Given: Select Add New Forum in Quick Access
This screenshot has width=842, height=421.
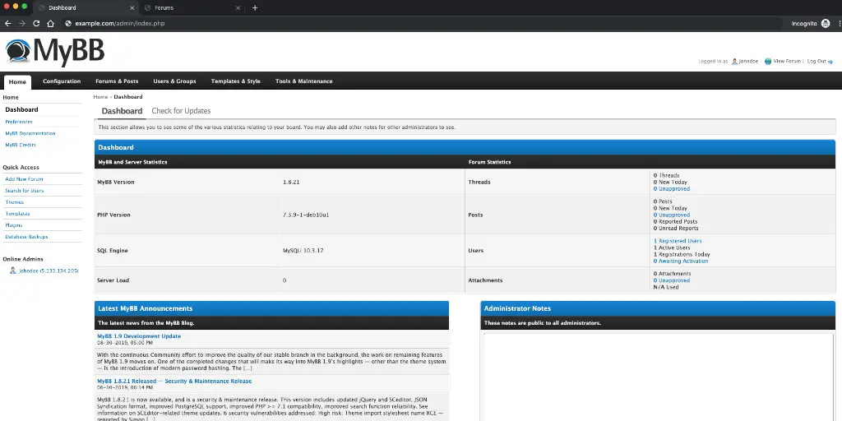Looking at the screenshot, I should coord(24,179).
